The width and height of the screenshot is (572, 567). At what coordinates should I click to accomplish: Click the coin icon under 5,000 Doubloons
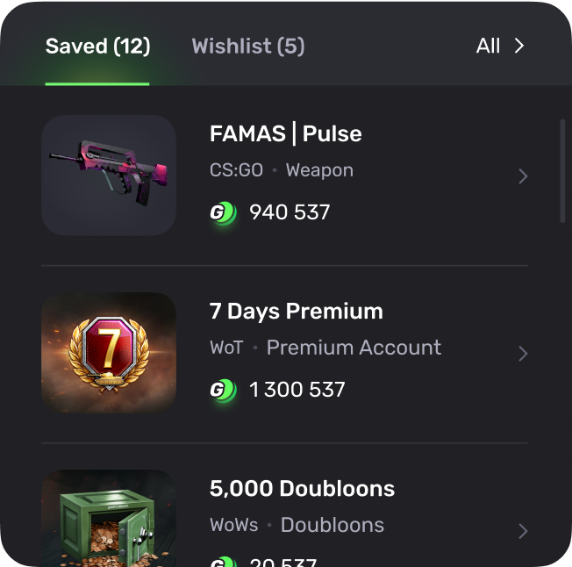click(223, 562)
